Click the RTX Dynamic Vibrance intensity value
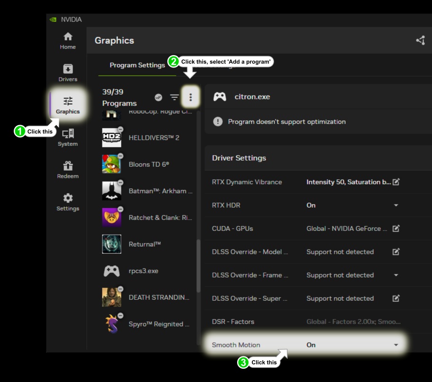Screen dimensions: 432x382 [349, 182]
